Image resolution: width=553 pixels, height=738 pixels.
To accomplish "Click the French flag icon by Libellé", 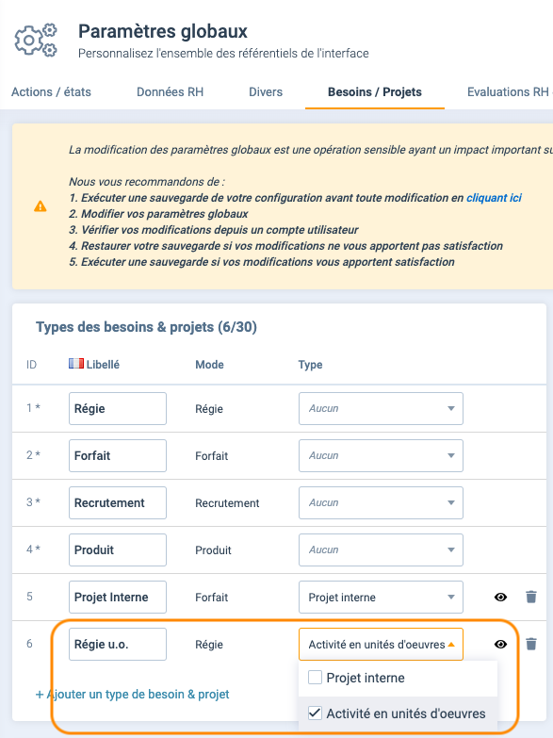I will coord(76,364).
